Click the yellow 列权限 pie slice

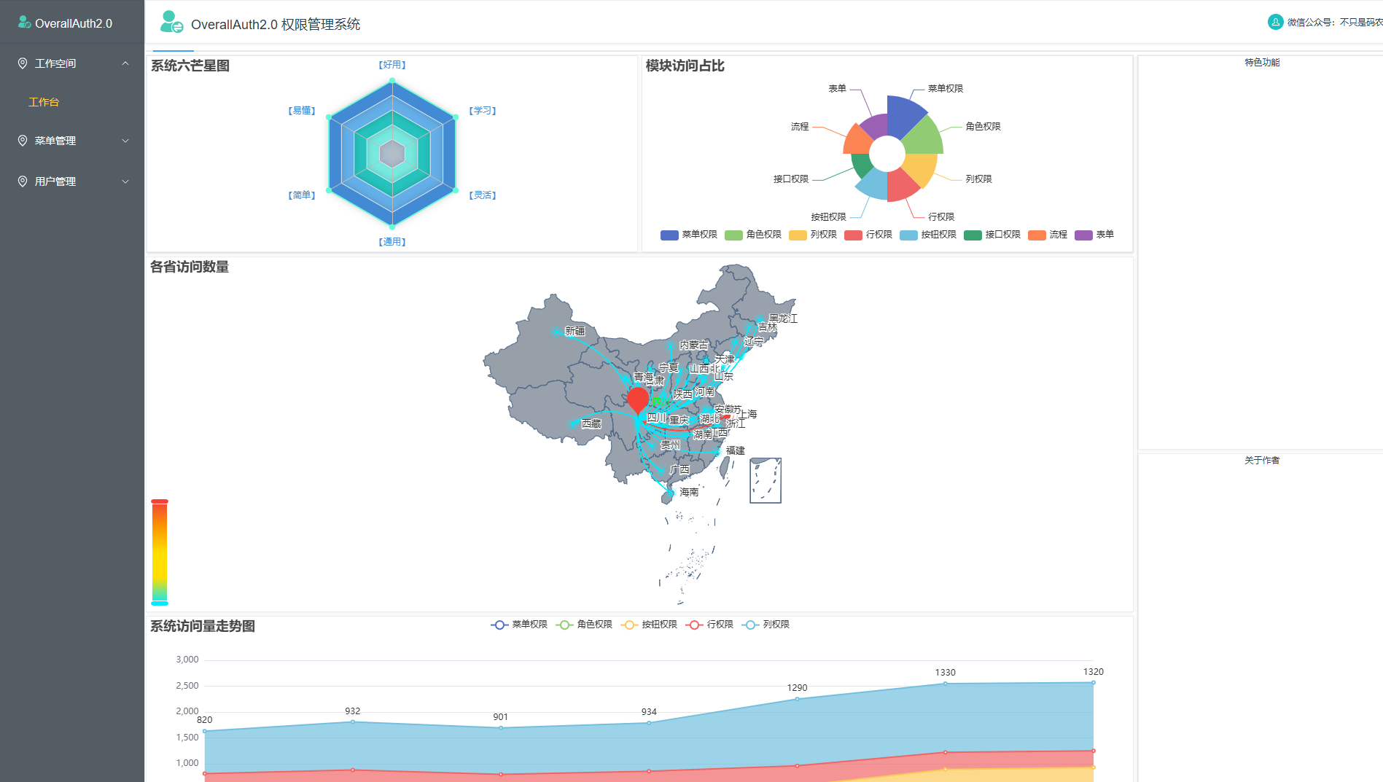tap(919, 169)
